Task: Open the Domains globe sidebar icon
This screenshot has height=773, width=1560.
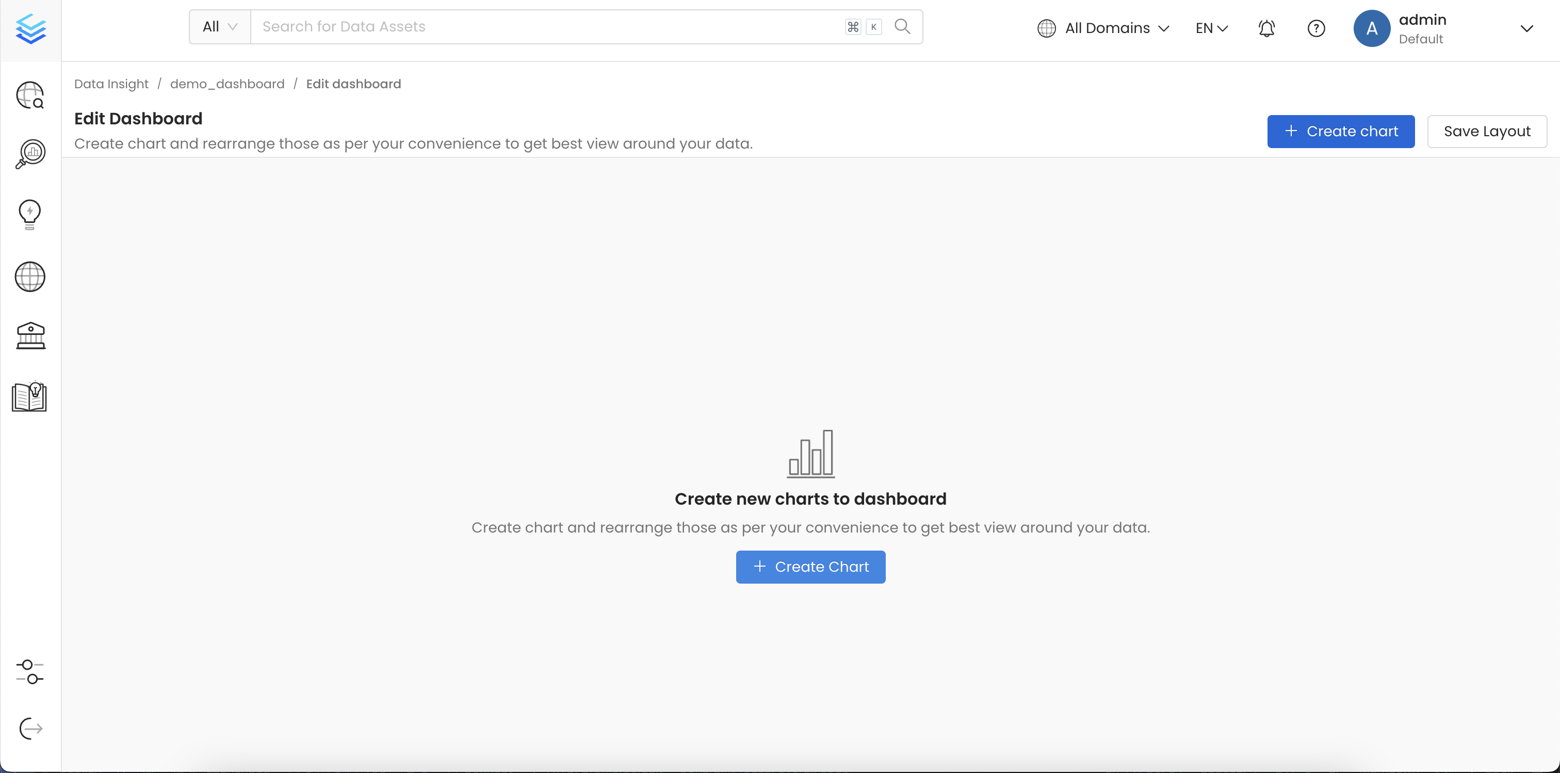Action: coord(30,277)
